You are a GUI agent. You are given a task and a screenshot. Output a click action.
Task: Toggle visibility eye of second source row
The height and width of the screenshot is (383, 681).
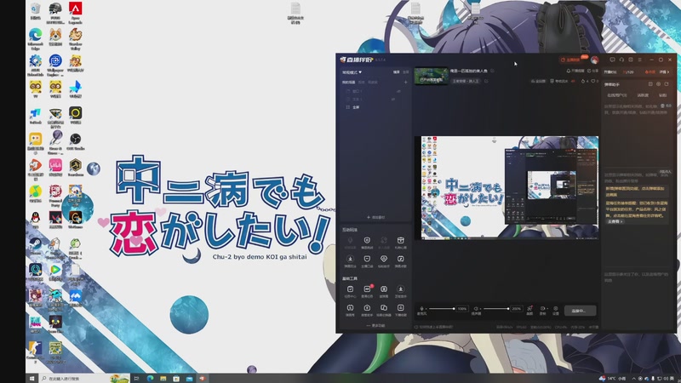(x=393, y=99)
